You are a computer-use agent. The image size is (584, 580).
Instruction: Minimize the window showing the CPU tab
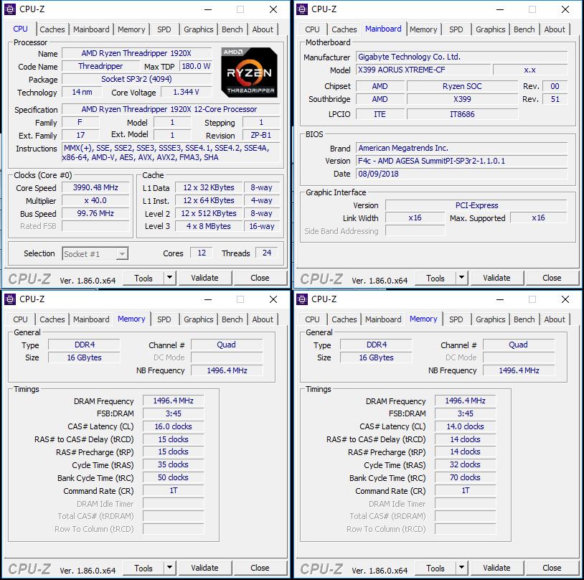point(208,9)
